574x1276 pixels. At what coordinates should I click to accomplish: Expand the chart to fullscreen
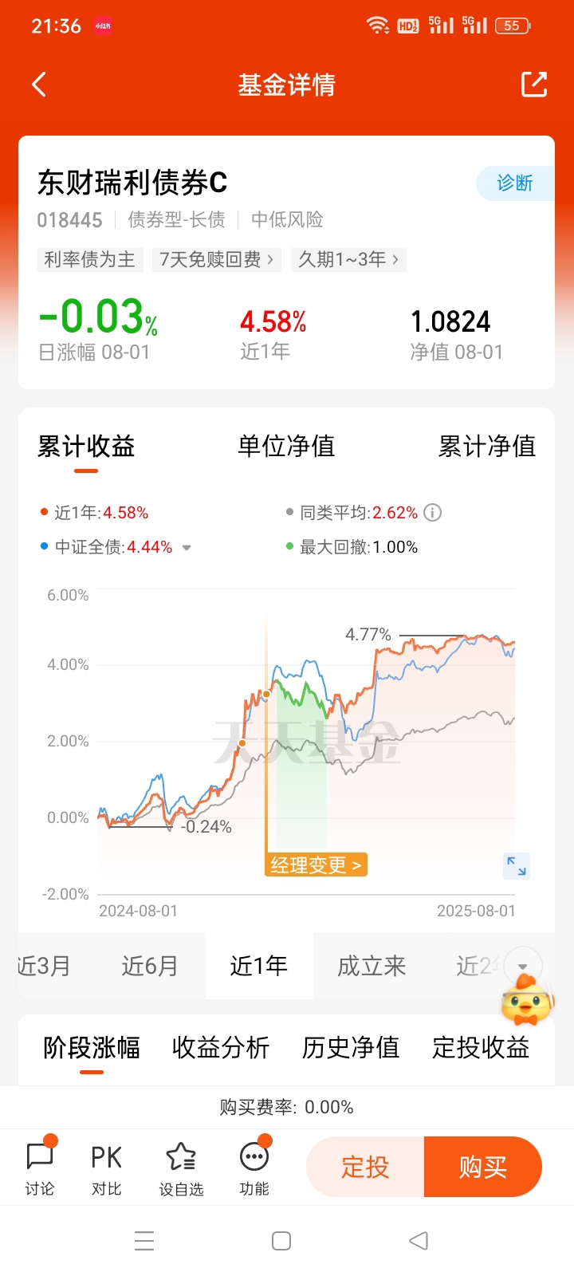[x=517, y=866]
